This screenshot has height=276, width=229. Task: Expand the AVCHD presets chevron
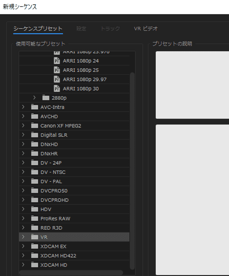click(23, 116)
